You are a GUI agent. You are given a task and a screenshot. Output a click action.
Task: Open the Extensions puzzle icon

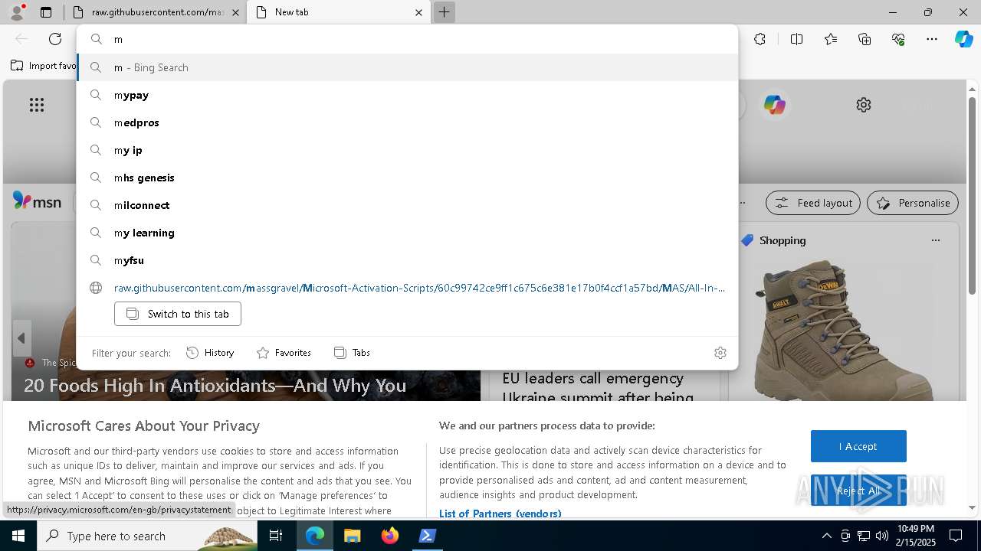pos(760,39)
